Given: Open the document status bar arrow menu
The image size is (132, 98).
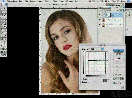Looking at the screenshot, I should [x=73, y=94].
